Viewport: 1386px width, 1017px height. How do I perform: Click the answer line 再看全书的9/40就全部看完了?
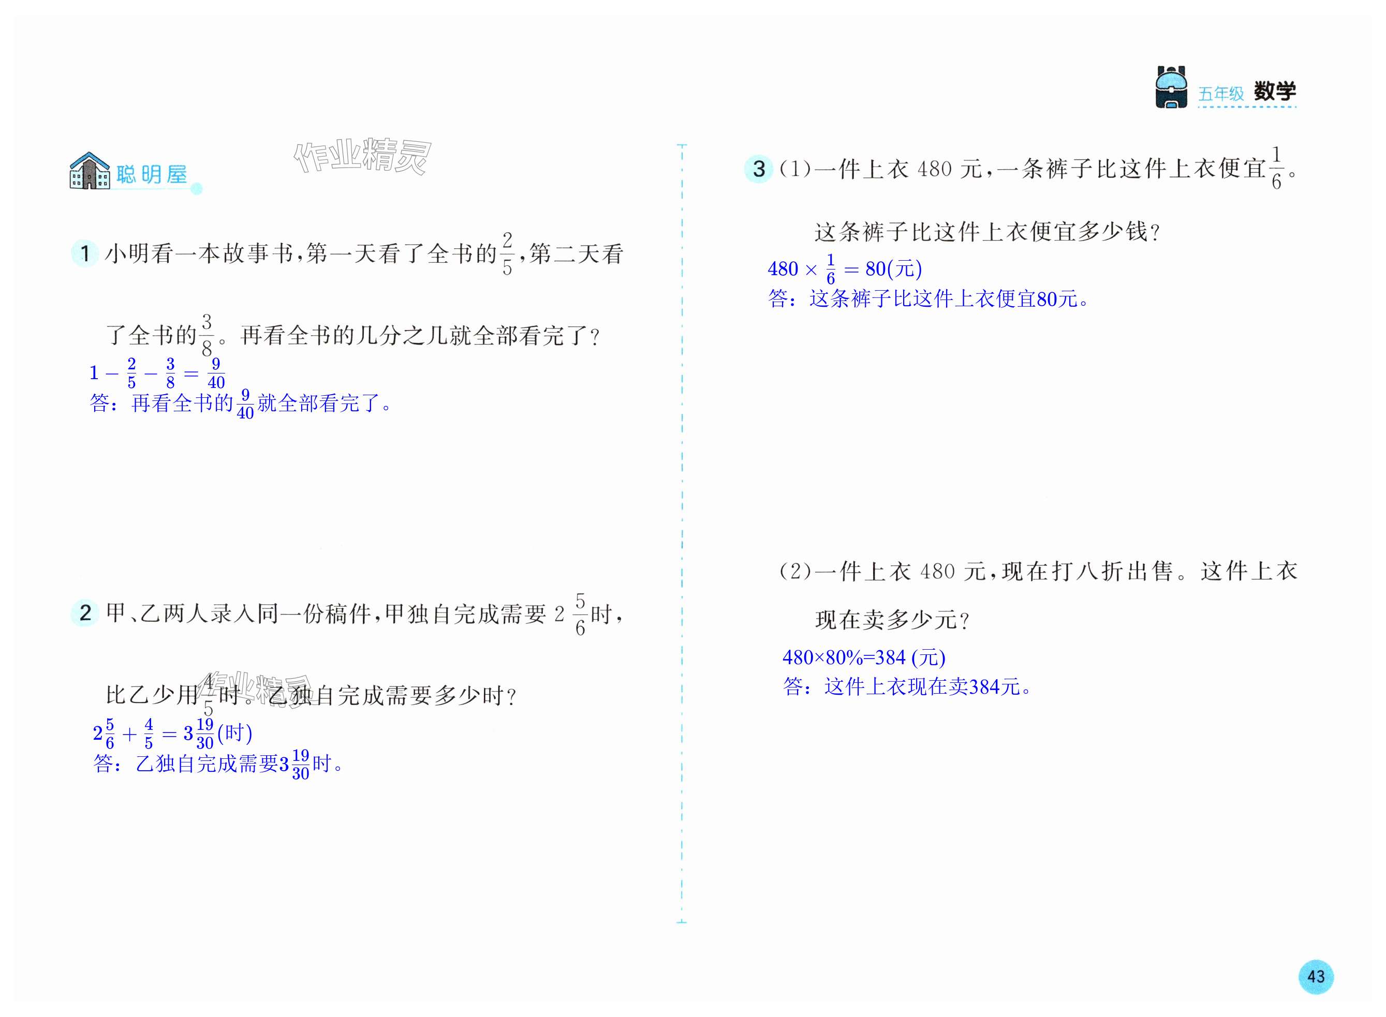(x=240, y=404)
